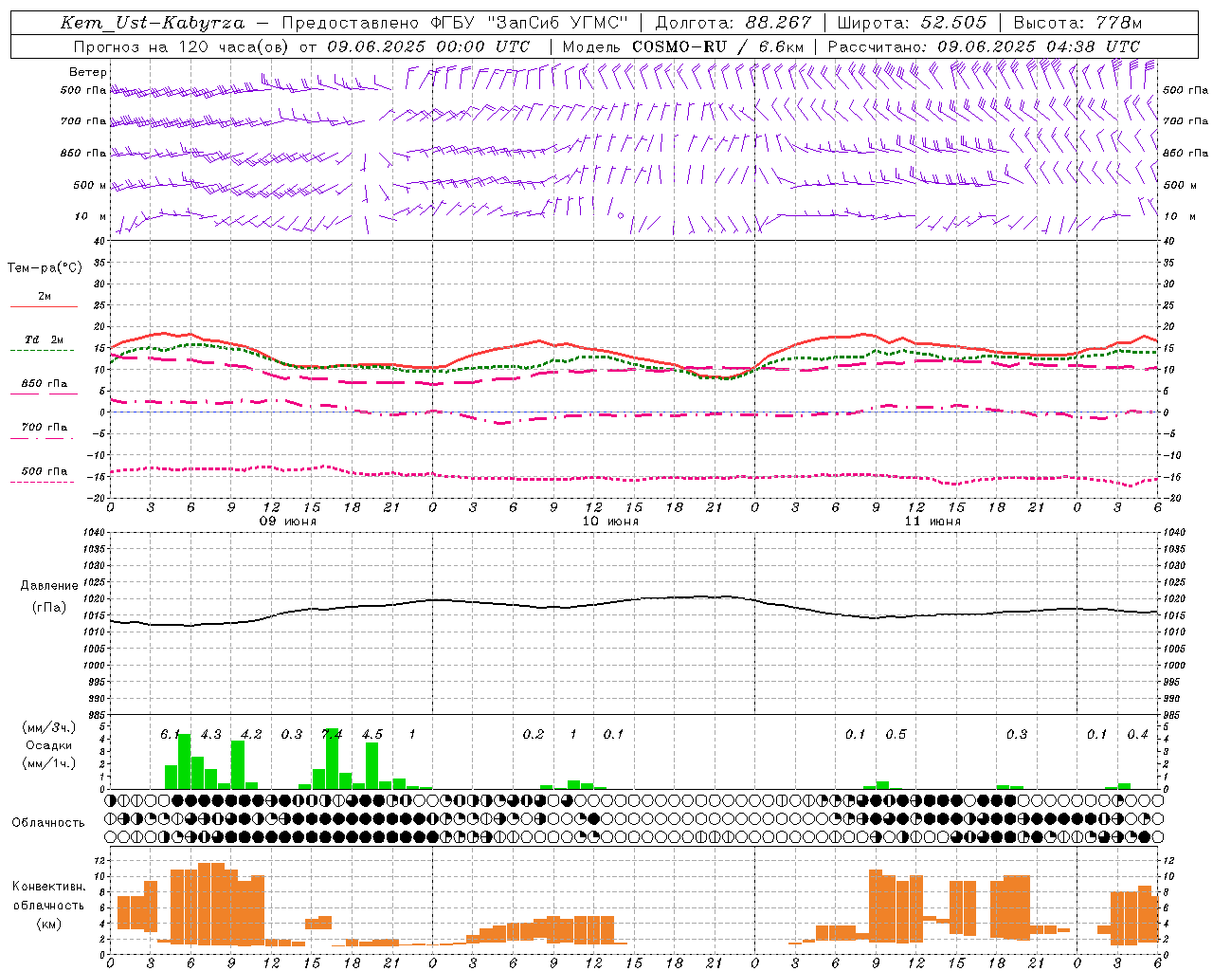The width and height of the screenshot is (1213, 971).
Task: Click the '11 июня' date label
Action: point(932,522)
